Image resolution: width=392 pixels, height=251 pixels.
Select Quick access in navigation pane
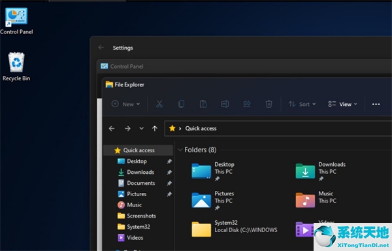[x=138, y=150]
